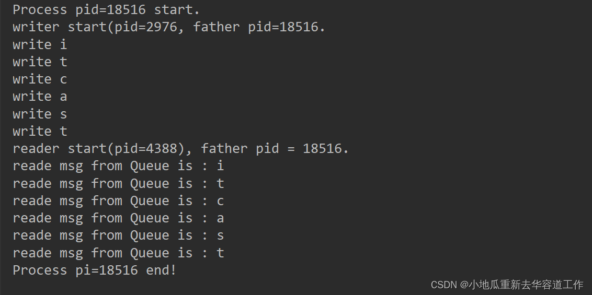Click the first "Queue is : t" line

118,183
